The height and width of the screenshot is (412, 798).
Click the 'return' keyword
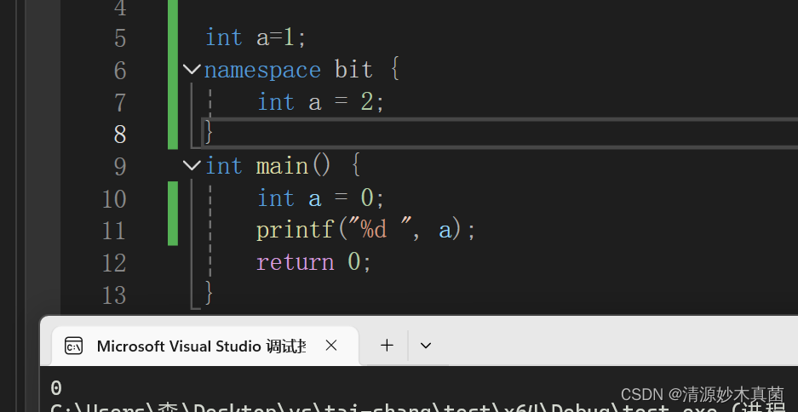point(296,262)
